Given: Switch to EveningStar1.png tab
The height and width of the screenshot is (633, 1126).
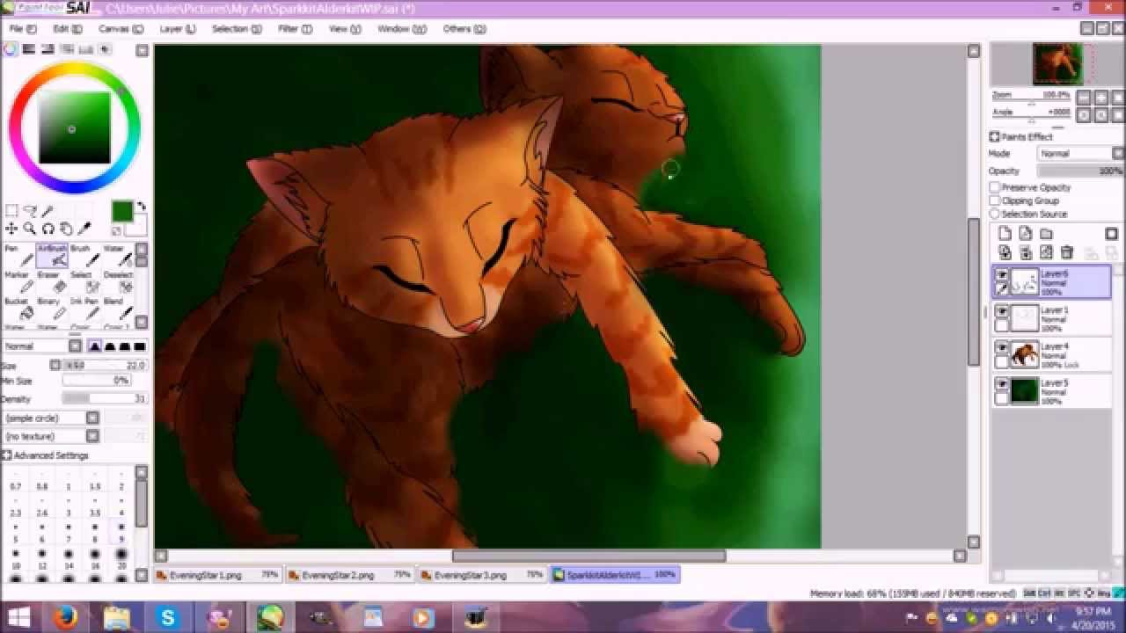Looking at the screenshot, I should point(217,575).
